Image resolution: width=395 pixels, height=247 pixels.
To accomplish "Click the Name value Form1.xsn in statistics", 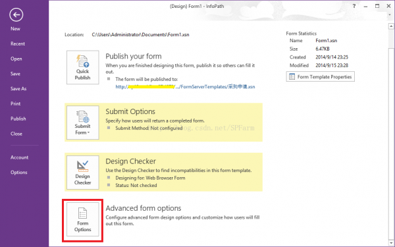I will pyautogui.click(x=327, y=41).
